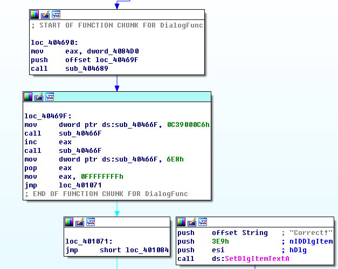Select the loc_40469F: label
This screenshot has height=269, width=338.
(x=48, y=116)
